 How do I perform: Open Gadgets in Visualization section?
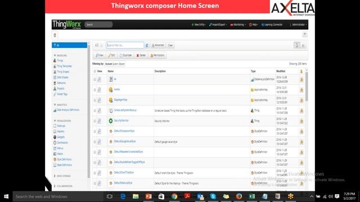(x=59, y=137)
